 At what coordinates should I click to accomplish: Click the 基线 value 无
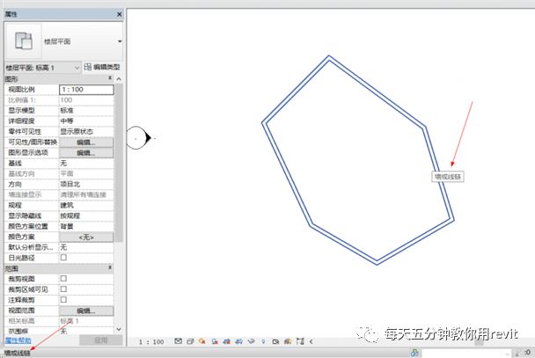point(86,164)
